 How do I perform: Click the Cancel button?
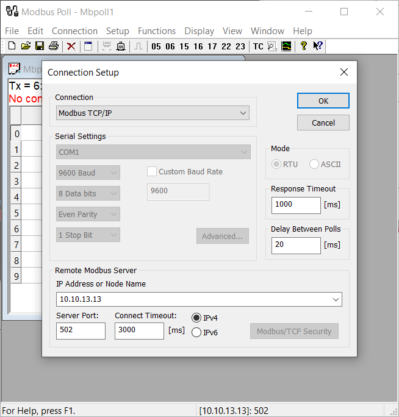pos(323,123)
